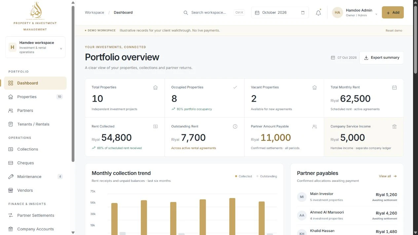Click banknote icon on Rent Collected card
418x235 pixels.
155,126
